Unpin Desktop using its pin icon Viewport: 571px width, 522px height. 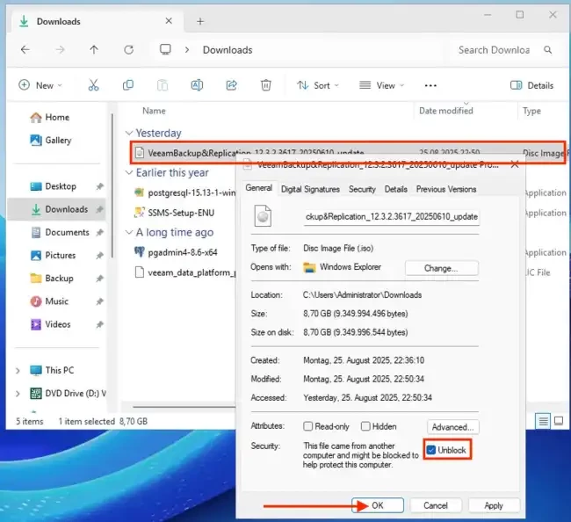pos(99,186)
